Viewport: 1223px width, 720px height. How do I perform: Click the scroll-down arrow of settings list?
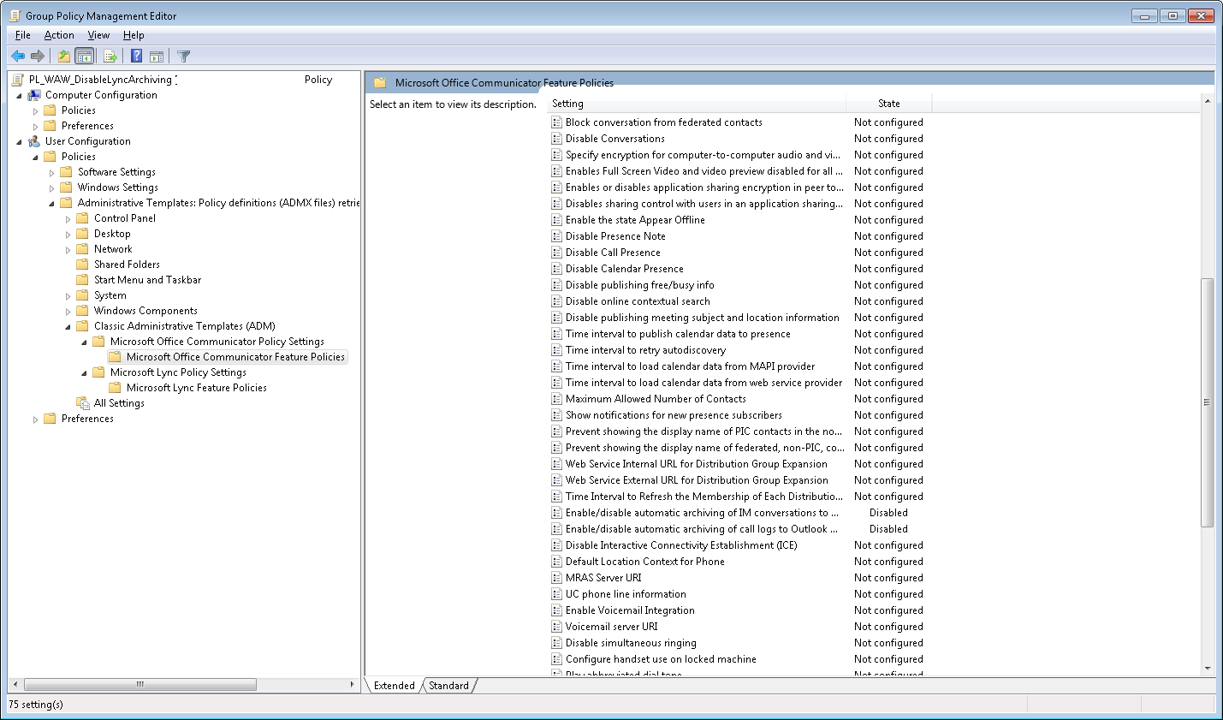pyautogui.click(x=1208, y=669)
